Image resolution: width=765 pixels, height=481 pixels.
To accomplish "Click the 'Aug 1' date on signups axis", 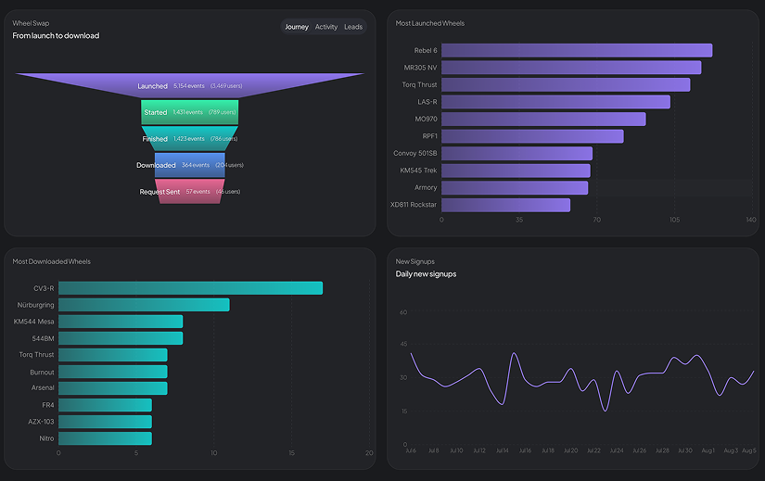I will pos(708,450).
